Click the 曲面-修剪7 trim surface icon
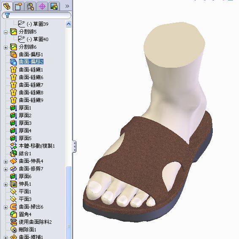The width and height of the screenshot is (239, 239). [14, 169]
